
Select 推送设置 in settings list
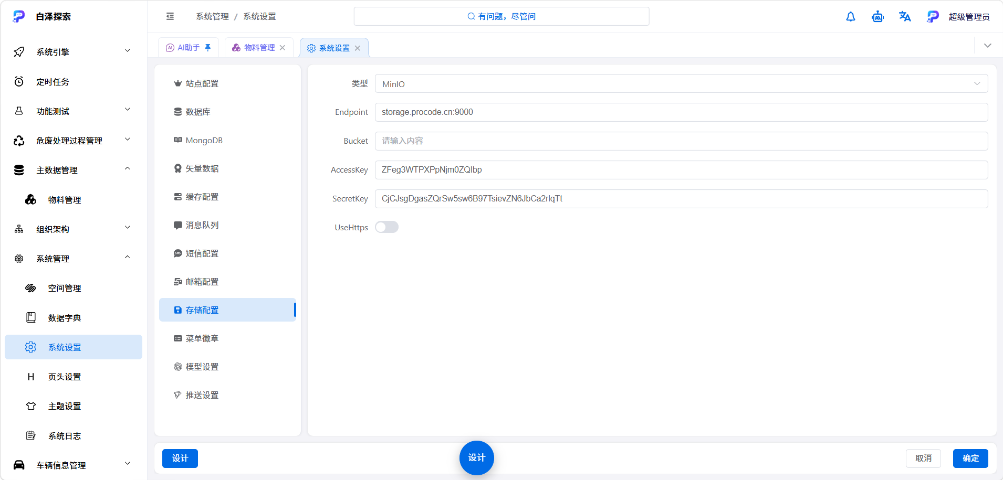tap(227, 395)
